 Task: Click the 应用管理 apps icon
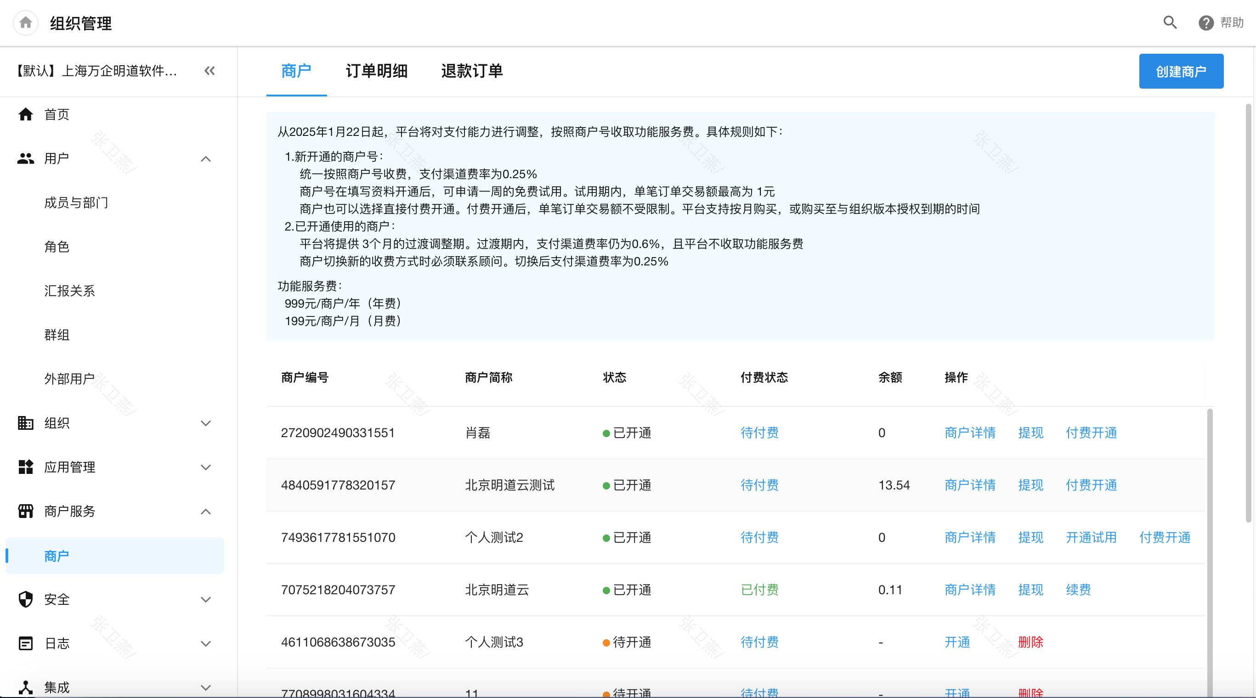click(x=25, y=467)
